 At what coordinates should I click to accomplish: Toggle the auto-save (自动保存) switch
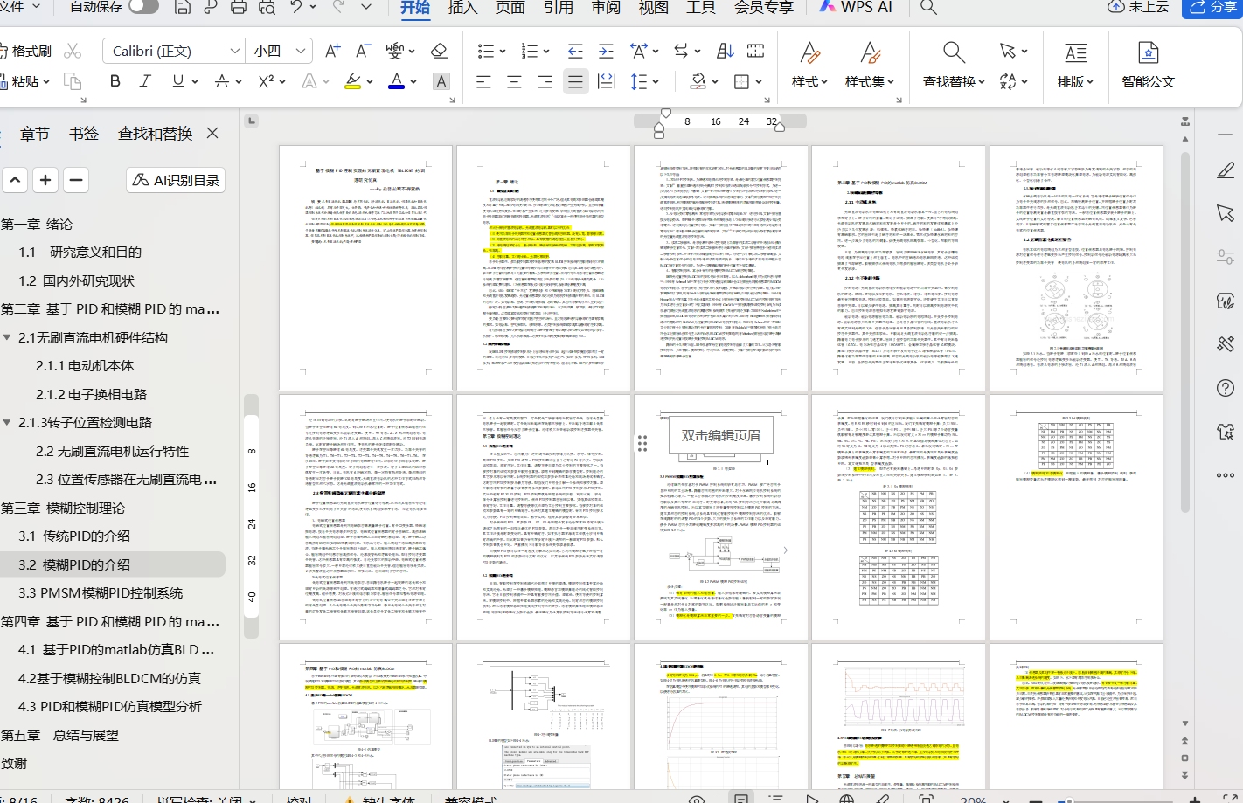point(143,7)
